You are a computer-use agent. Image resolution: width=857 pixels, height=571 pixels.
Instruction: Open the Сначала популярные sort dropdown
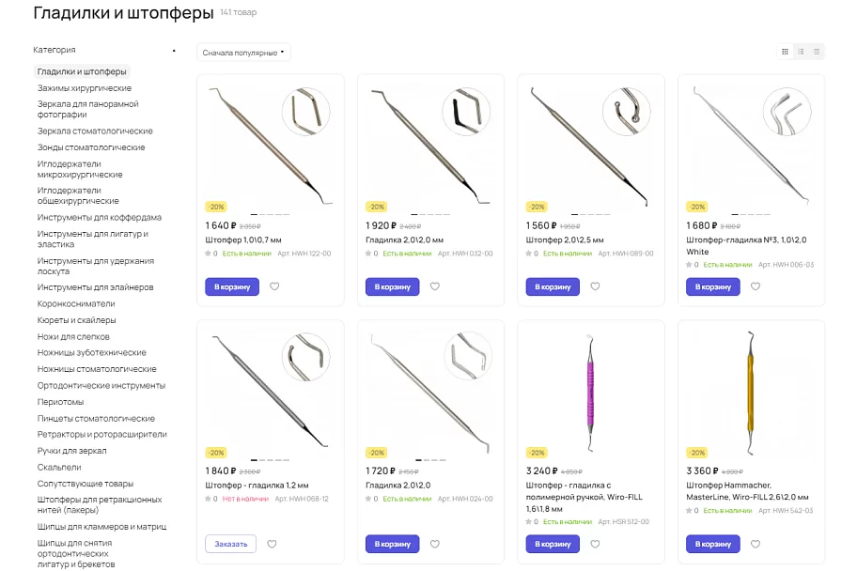(243, 53)
